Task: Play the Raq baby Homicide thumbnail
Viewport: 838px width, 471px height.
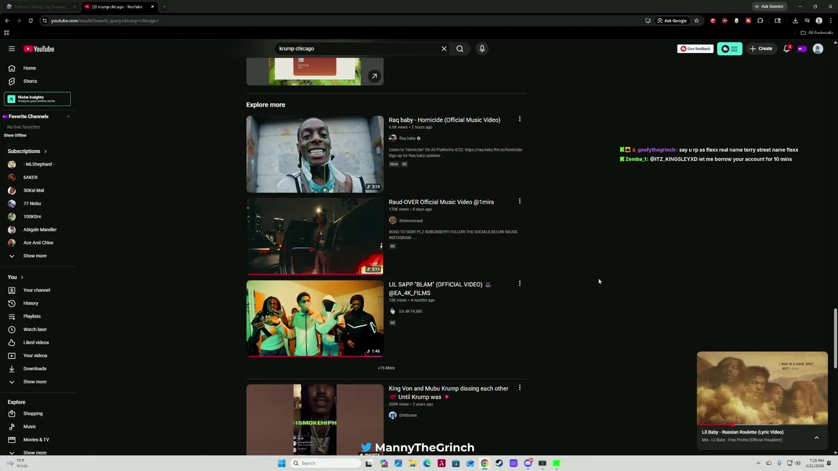Action: [315, 154]
